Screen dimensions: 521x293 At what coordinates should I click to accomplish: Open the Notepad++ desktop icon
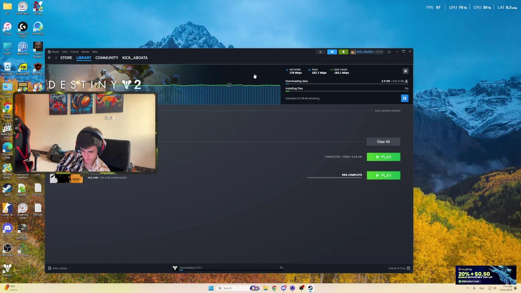tap(22, 190)
